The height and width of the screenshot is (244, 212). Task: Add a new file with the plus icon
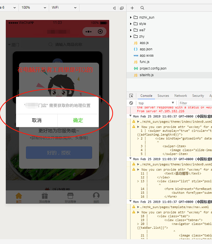[132, 8]
